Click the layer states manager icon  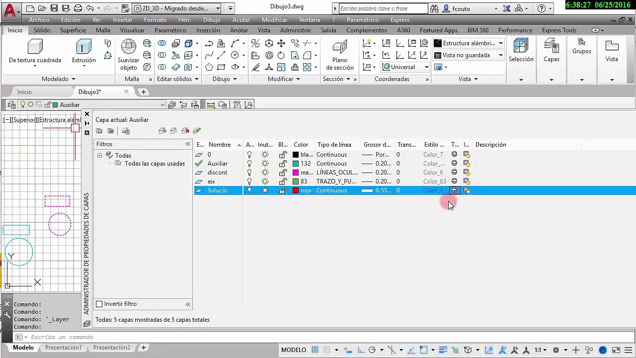tap(126, 131)
